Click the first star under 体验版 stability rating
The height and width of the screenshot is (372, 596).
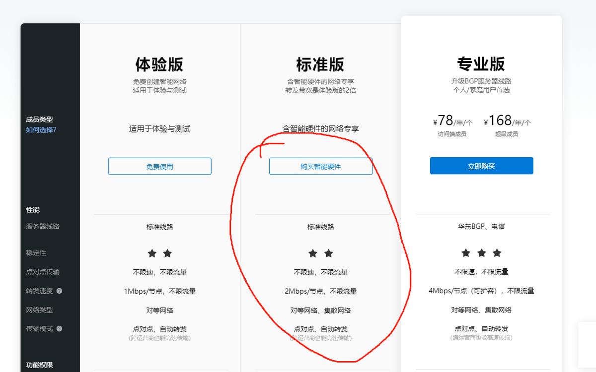click(x=152, y=253)
